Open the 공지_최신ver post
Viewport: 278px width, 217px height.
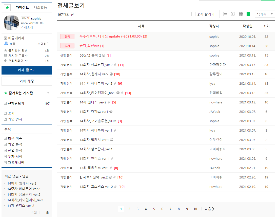click(89, 46)
